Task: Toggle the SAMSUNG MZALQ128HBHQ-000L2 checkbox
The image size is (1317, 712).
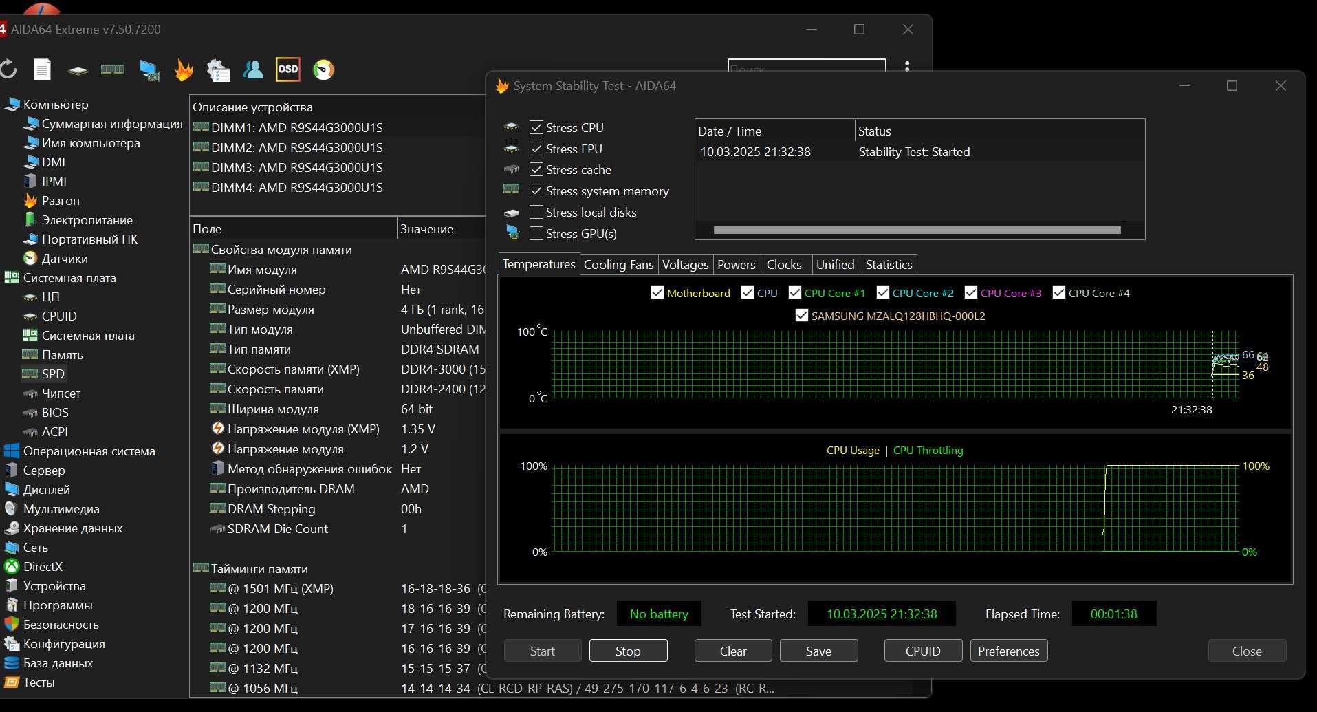Action: pos(801,316)
